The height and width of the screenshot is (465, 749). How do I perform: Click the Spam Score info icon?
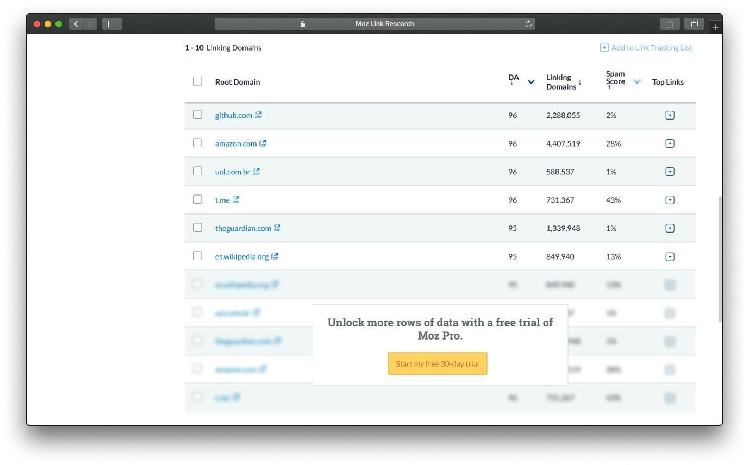coord(609,87)
